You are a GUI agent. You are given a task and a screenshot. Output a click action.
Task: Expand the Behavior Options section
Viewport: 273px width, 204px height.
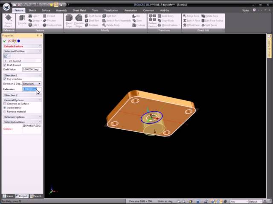click(40, 117)
